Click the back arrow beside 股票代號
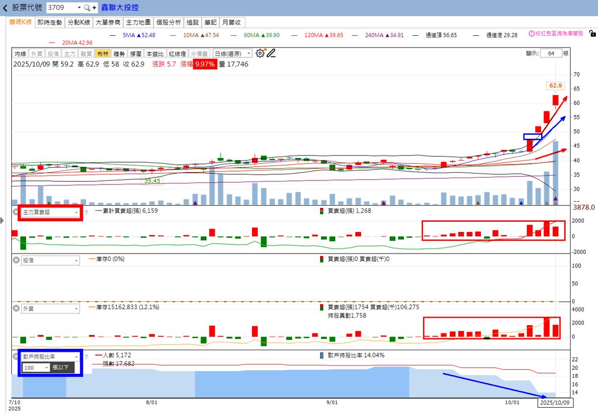The width and height of the screenshot is (598, 413). pos(5,8)
